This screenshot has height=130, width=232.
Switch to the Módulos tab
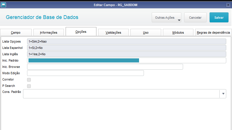pos(178,32)
